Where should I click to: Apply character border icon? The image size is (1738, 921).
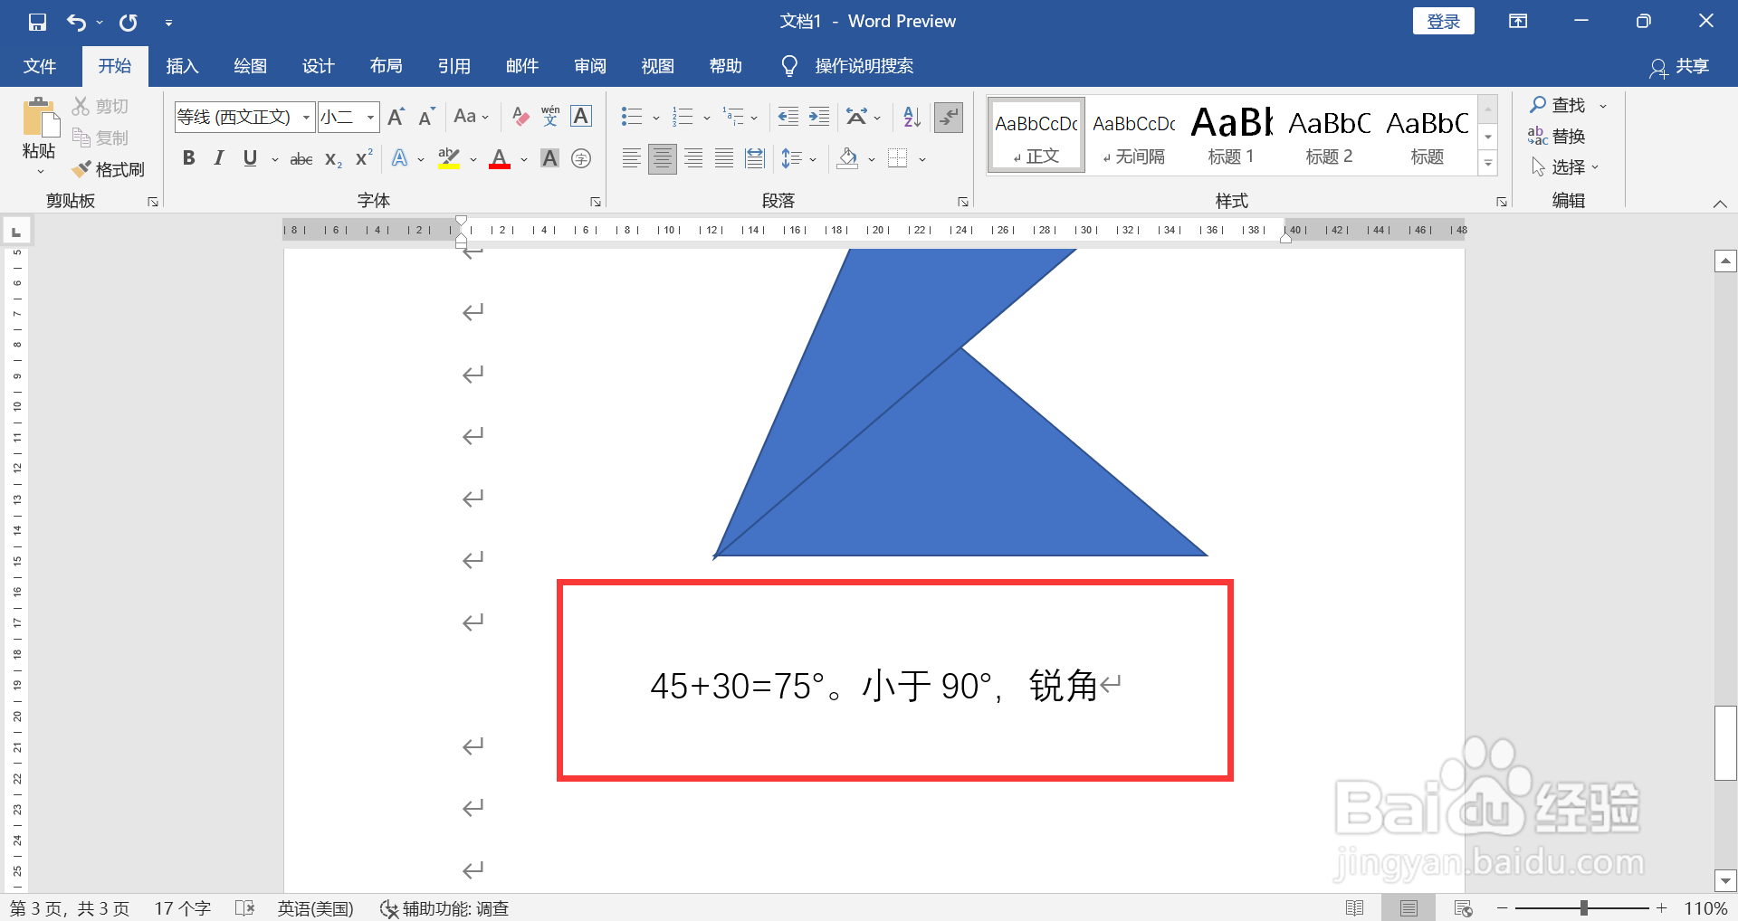tap(581, 117)
